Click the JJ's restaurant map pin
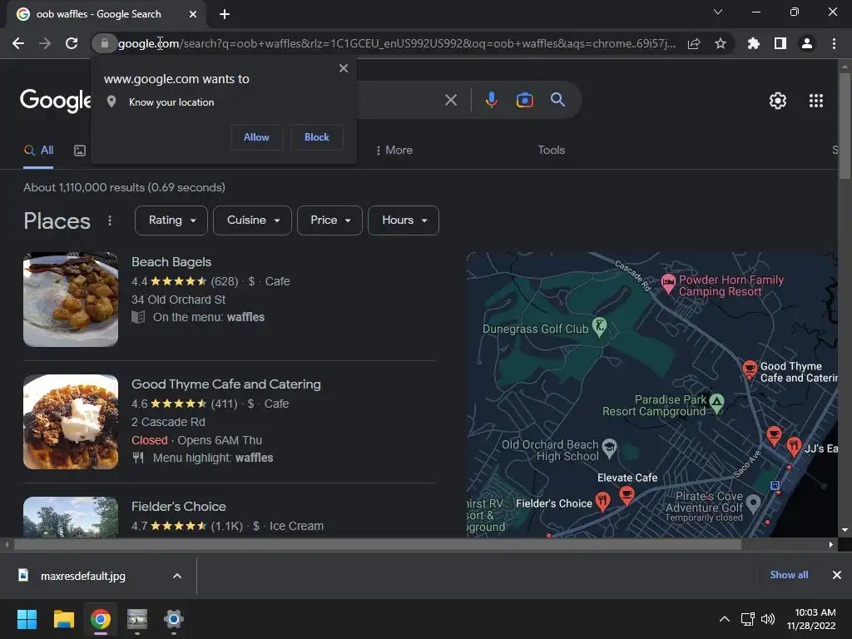This screenshot has width=852, height=639. pos(794,447)
